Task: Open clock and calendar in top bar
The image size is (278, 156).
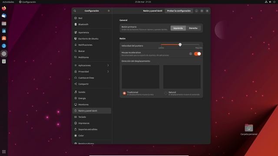Action: coord(143,2)
